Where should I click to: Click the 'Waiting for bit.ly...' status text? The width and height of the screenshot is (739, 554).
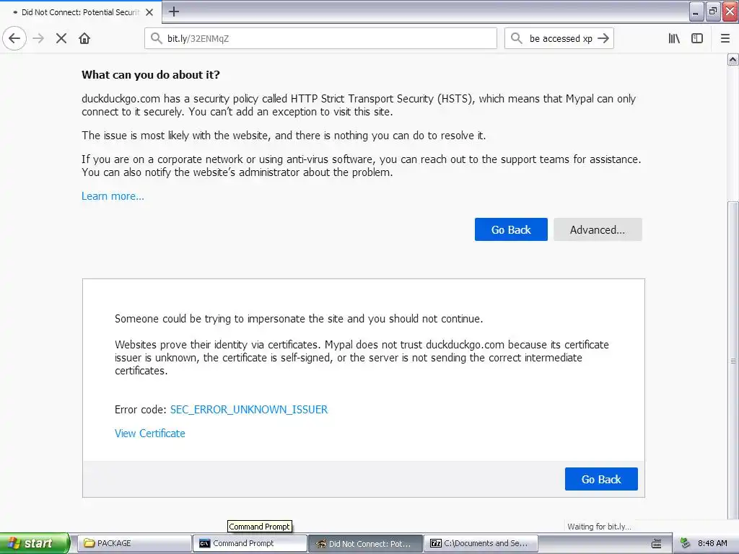(x=599, y=527)
